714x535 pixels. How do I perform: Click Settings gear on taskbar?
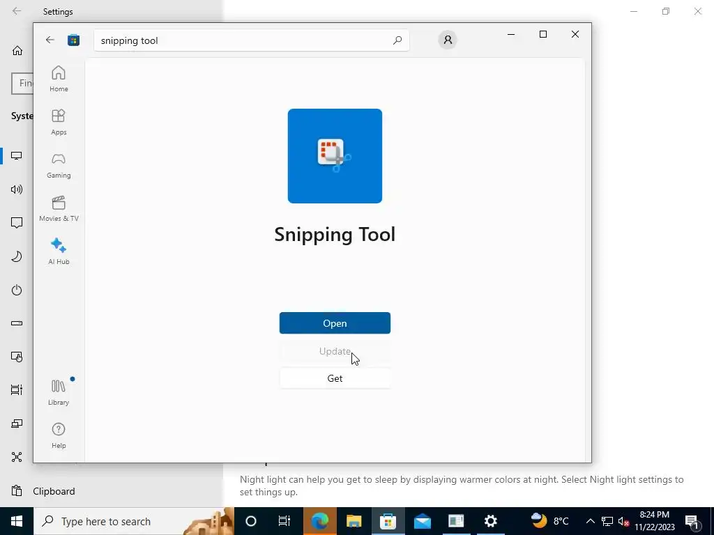click(490, 521)
